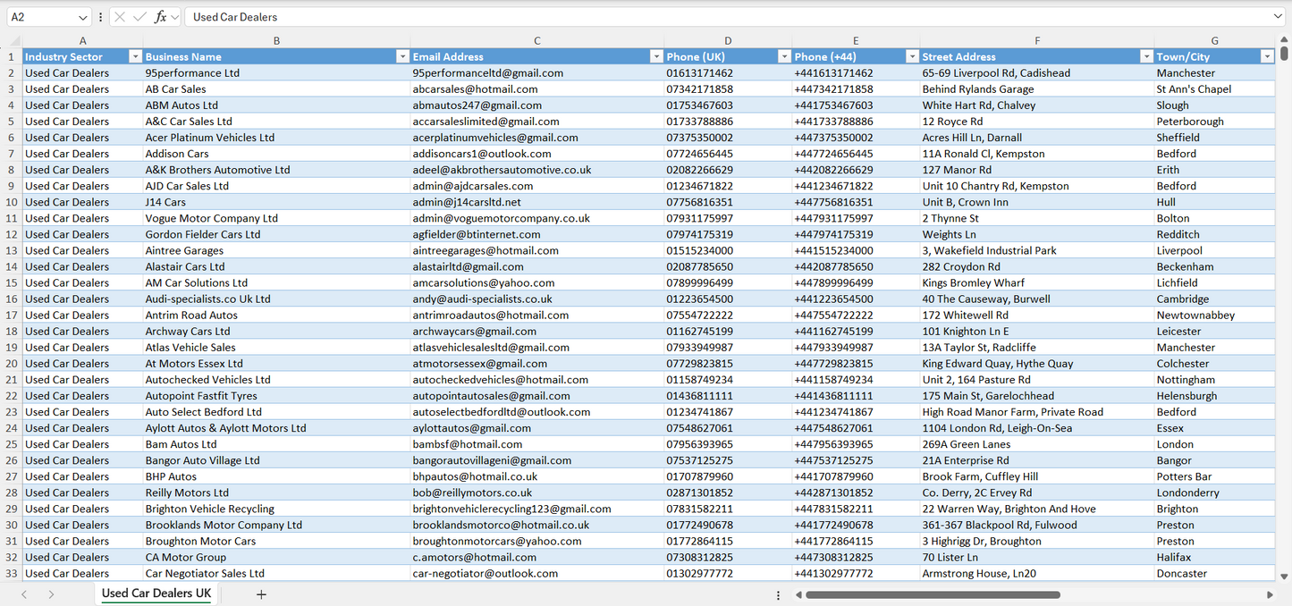The width and height of the screenshot is (1292, 606).
Task: Select cell ABM Autos Ltd
Action: [276, 105]
